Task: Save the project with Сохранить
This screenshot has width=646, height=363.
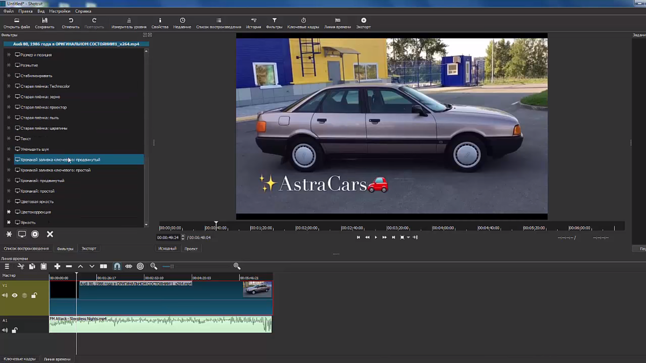Action: (45, 23)
